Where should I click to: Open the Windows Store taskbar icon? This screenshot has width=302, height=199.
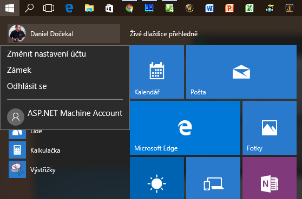point(109,8)
